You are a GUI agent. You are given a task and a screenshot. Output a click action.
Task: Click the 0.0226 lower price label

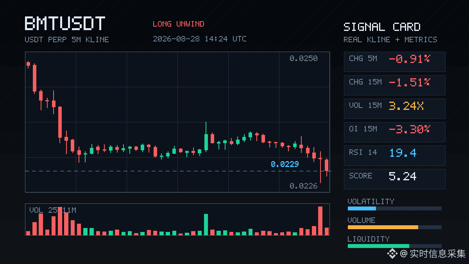click(x=304, y=186)
